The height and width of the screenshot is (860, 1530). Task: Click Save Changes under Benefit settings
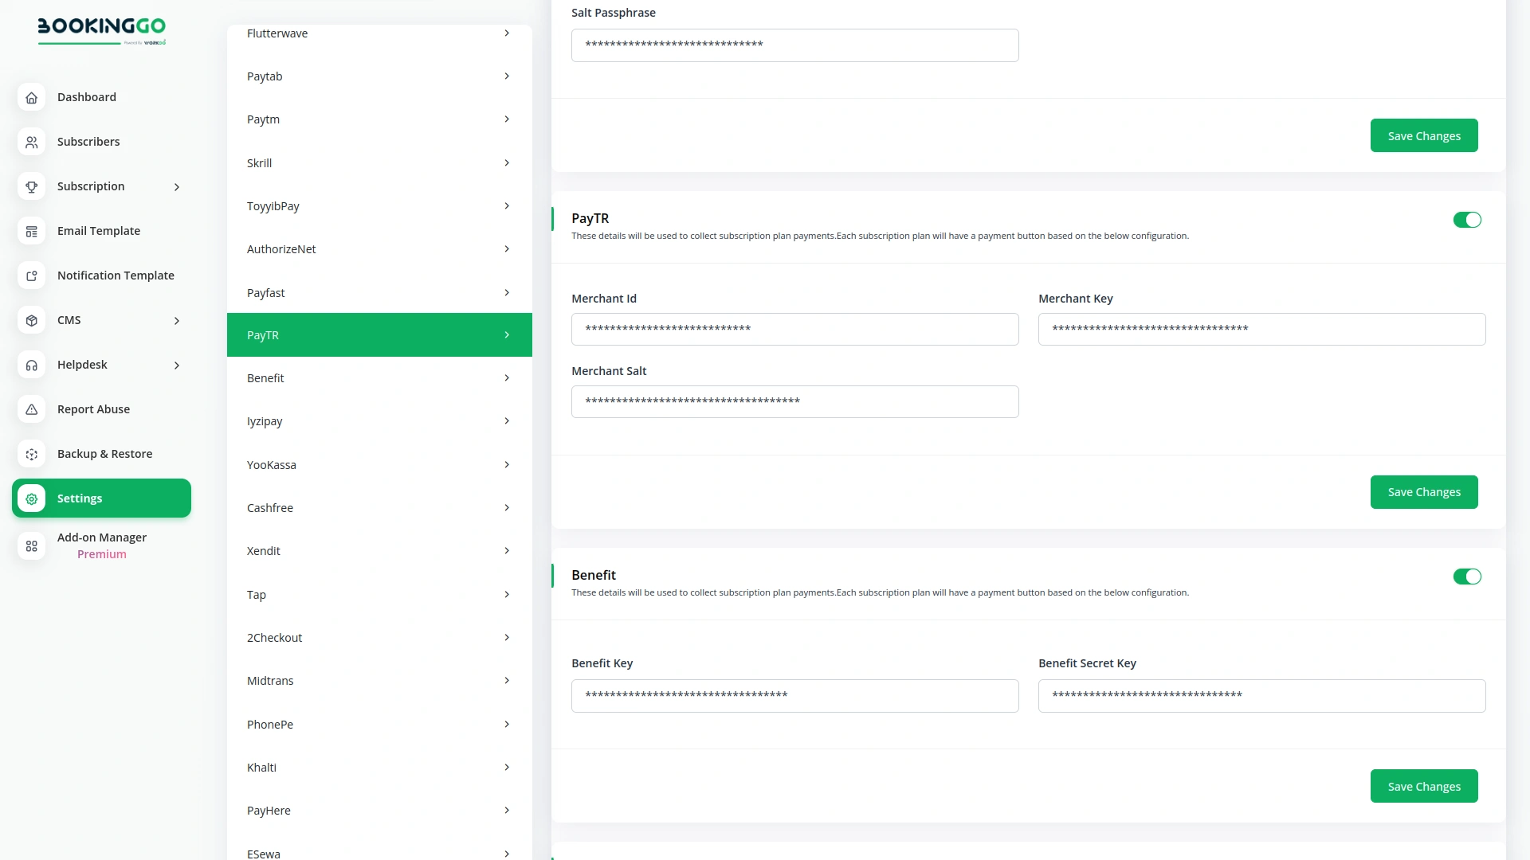(1424, 786)
